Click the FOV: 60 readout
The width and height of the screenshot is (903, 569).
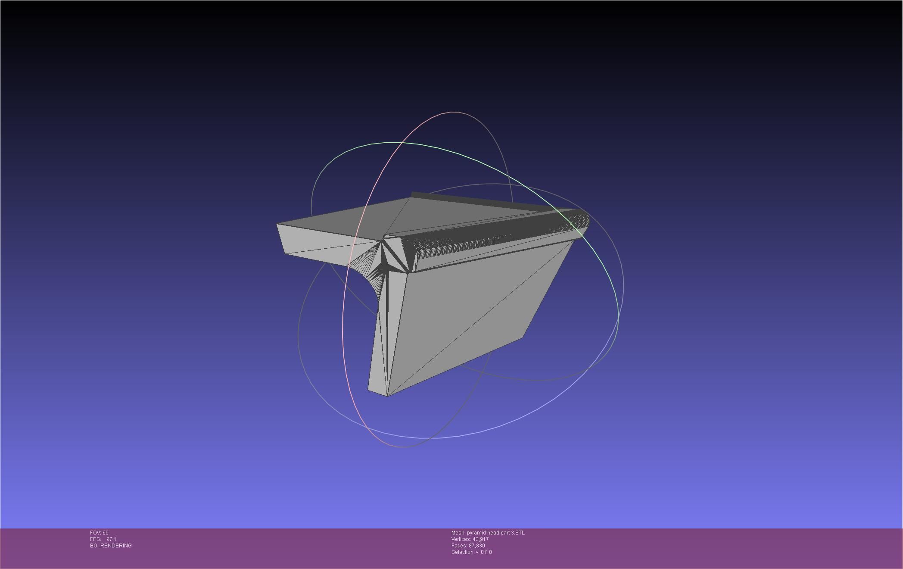99,533
